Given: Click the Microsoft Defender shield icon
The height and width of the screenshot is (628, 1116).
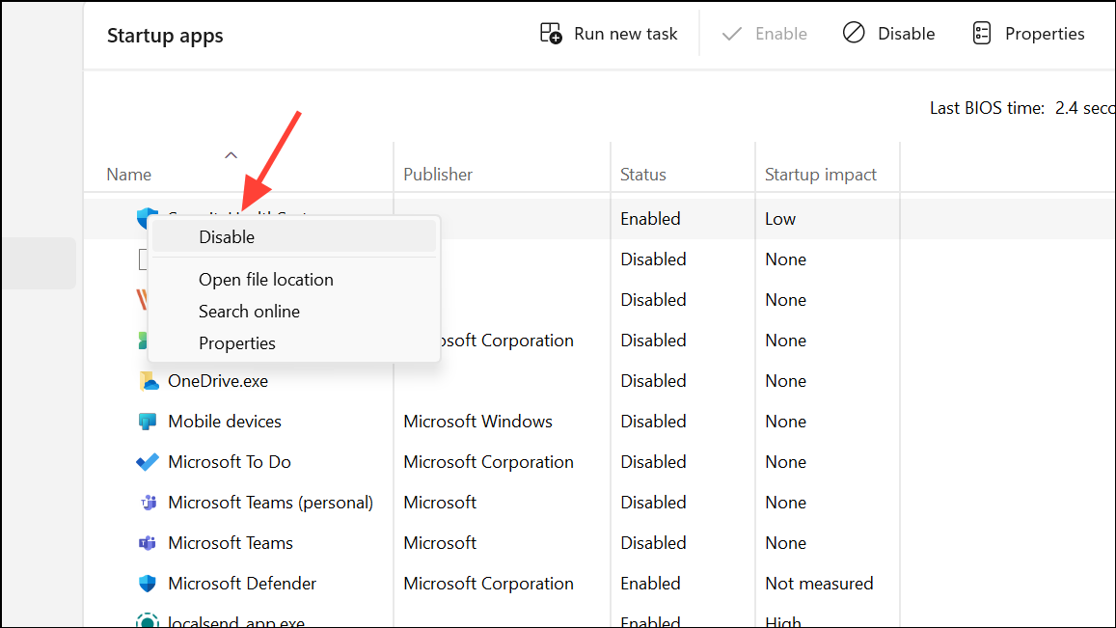Looking at the screenshot, I should 148,584.
